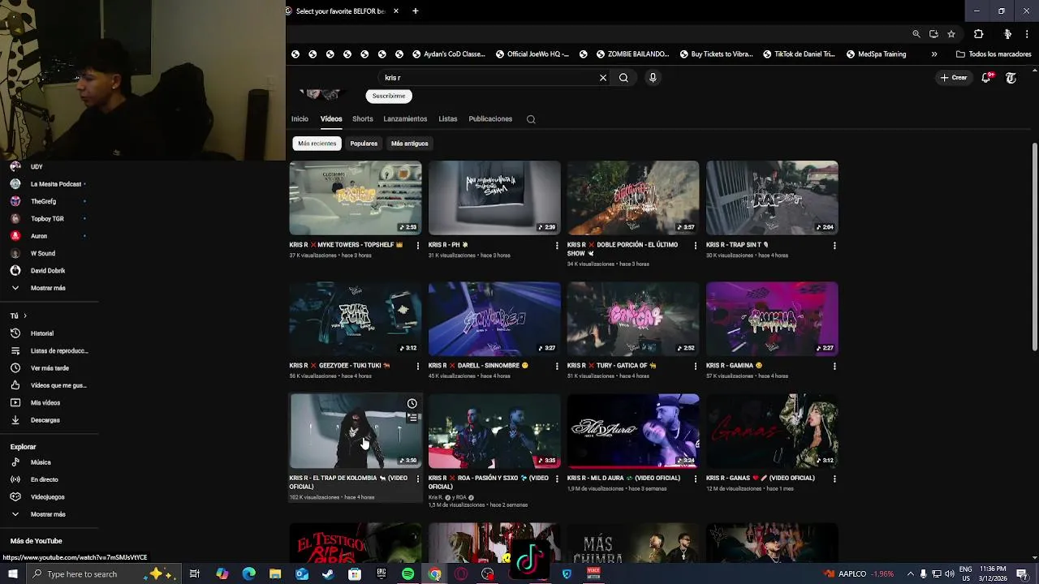
Task: Click the Windows Start button
Action: point(12,574)
